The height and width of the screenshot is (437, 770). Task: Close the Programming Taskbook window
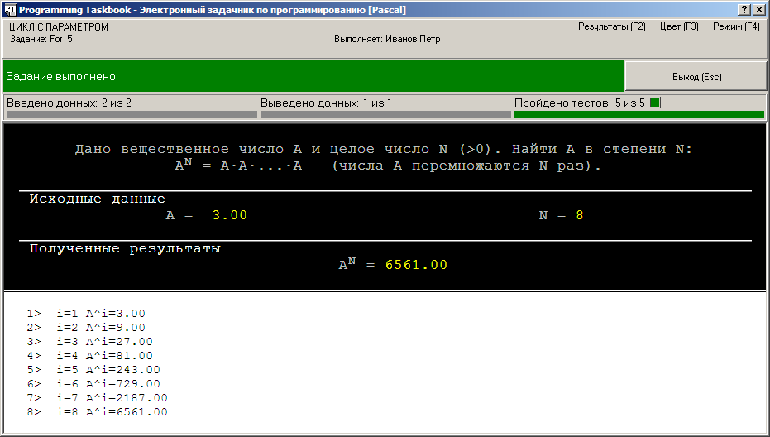coord(759,9)
